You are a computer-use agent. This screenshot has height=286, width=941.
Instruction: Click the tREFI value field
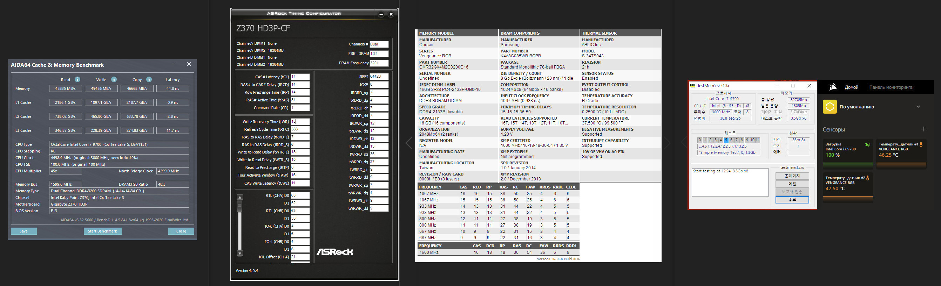point(379,77)
